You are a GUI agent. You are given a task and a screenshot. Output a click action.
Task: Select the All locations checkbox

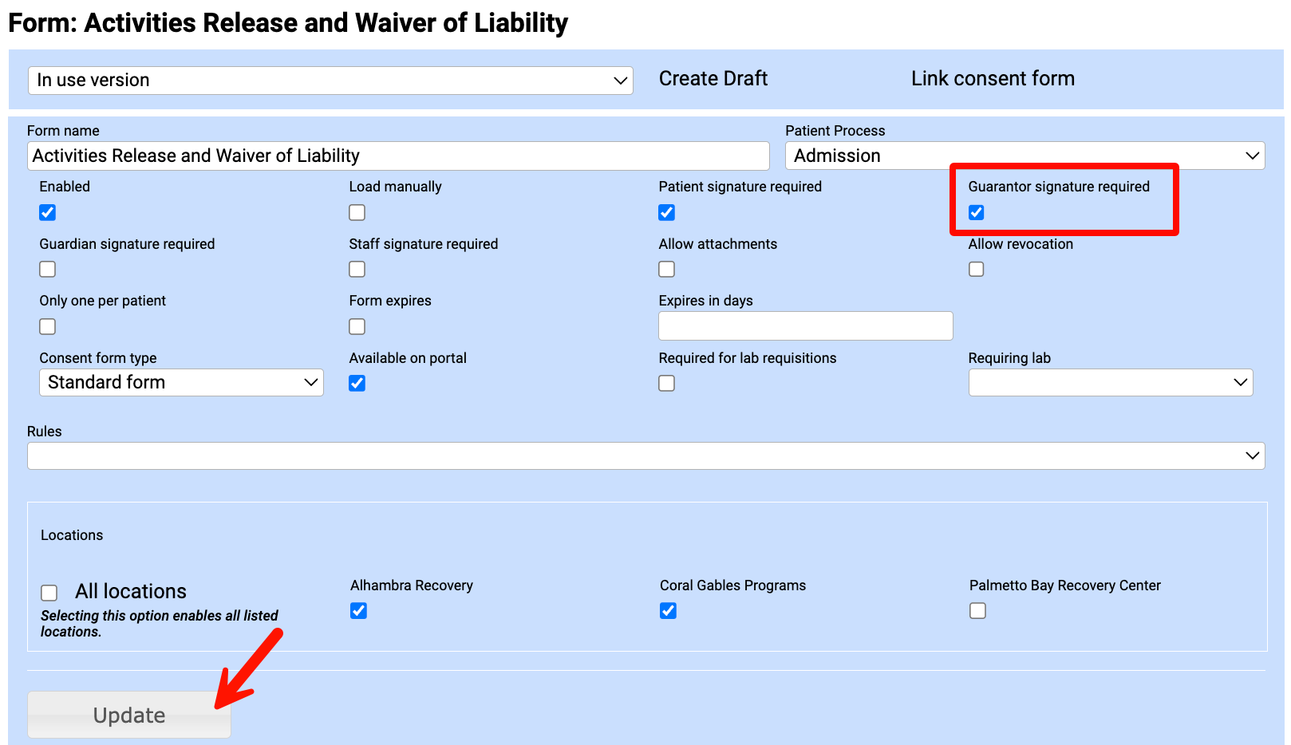coord(49,593)
